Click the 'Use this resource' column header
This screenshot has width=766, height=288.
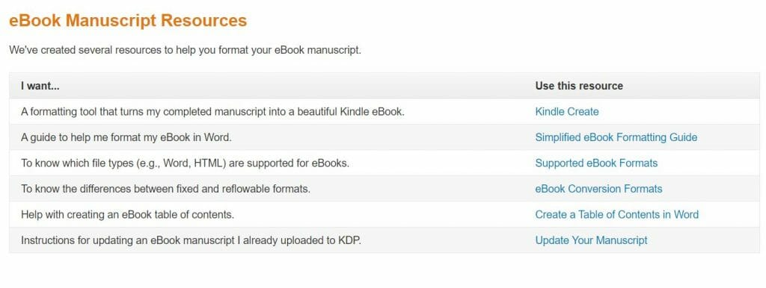579,86
